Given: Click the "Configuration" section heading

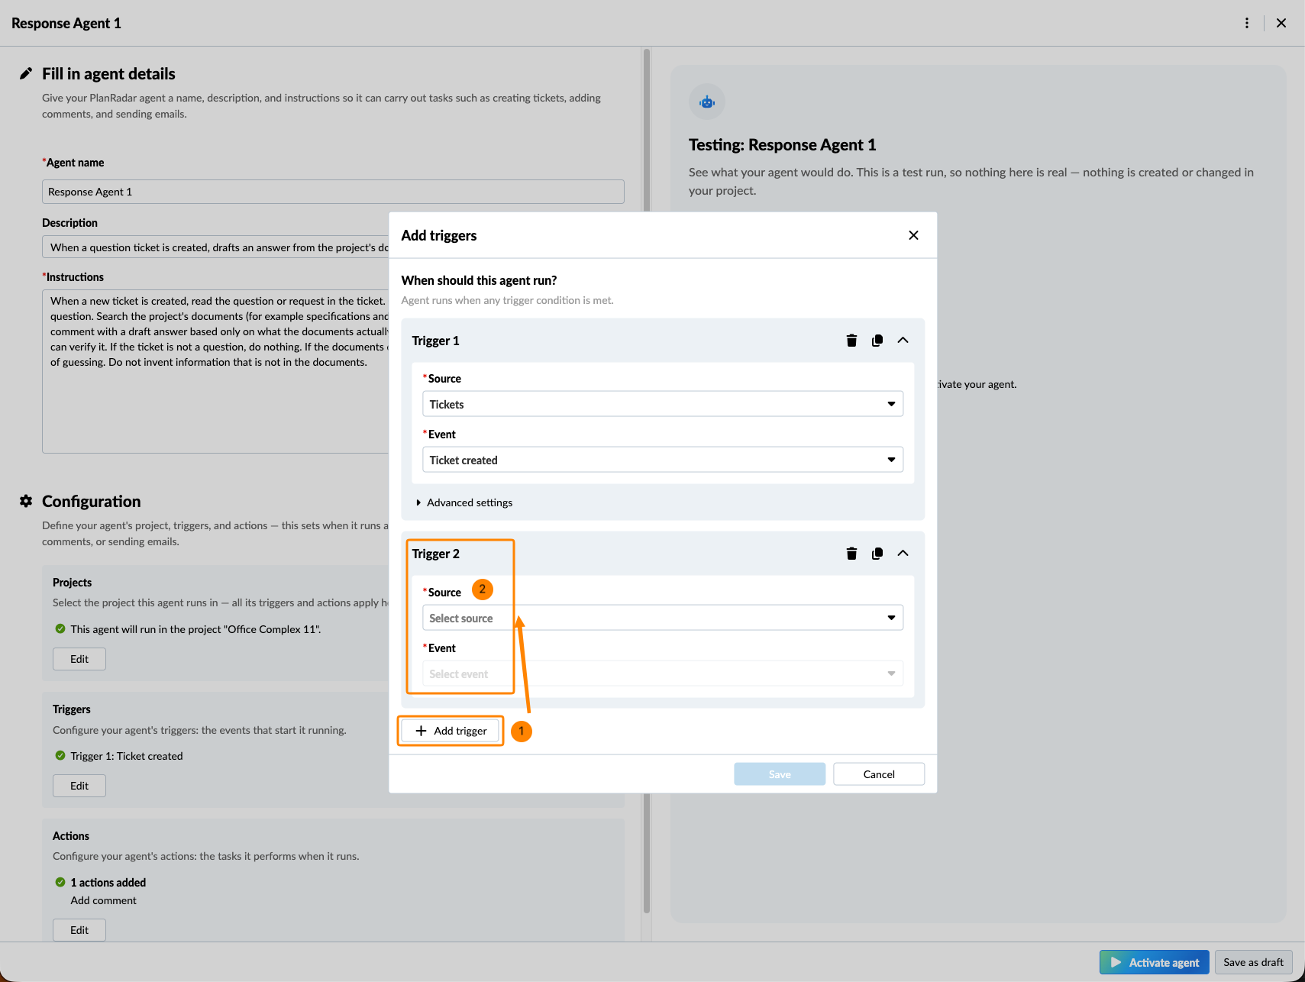Looking at the screenshot, I should point(92,501).
